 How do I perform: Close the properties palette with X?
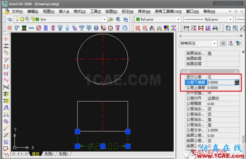pyautogui.click(x=241, y=36)
